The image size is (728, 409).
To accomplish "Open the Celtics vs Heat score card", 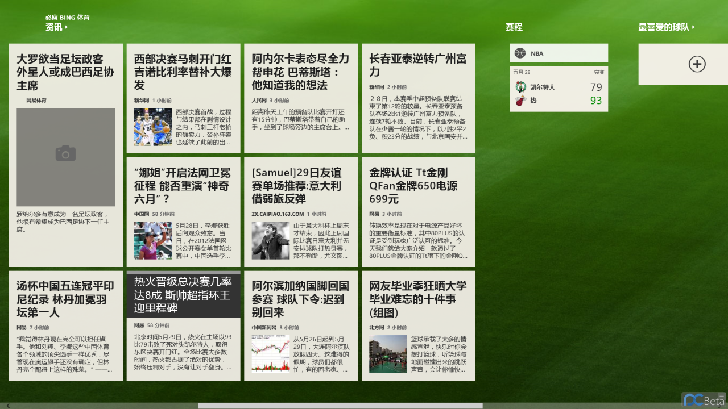I will coord(559,89).
